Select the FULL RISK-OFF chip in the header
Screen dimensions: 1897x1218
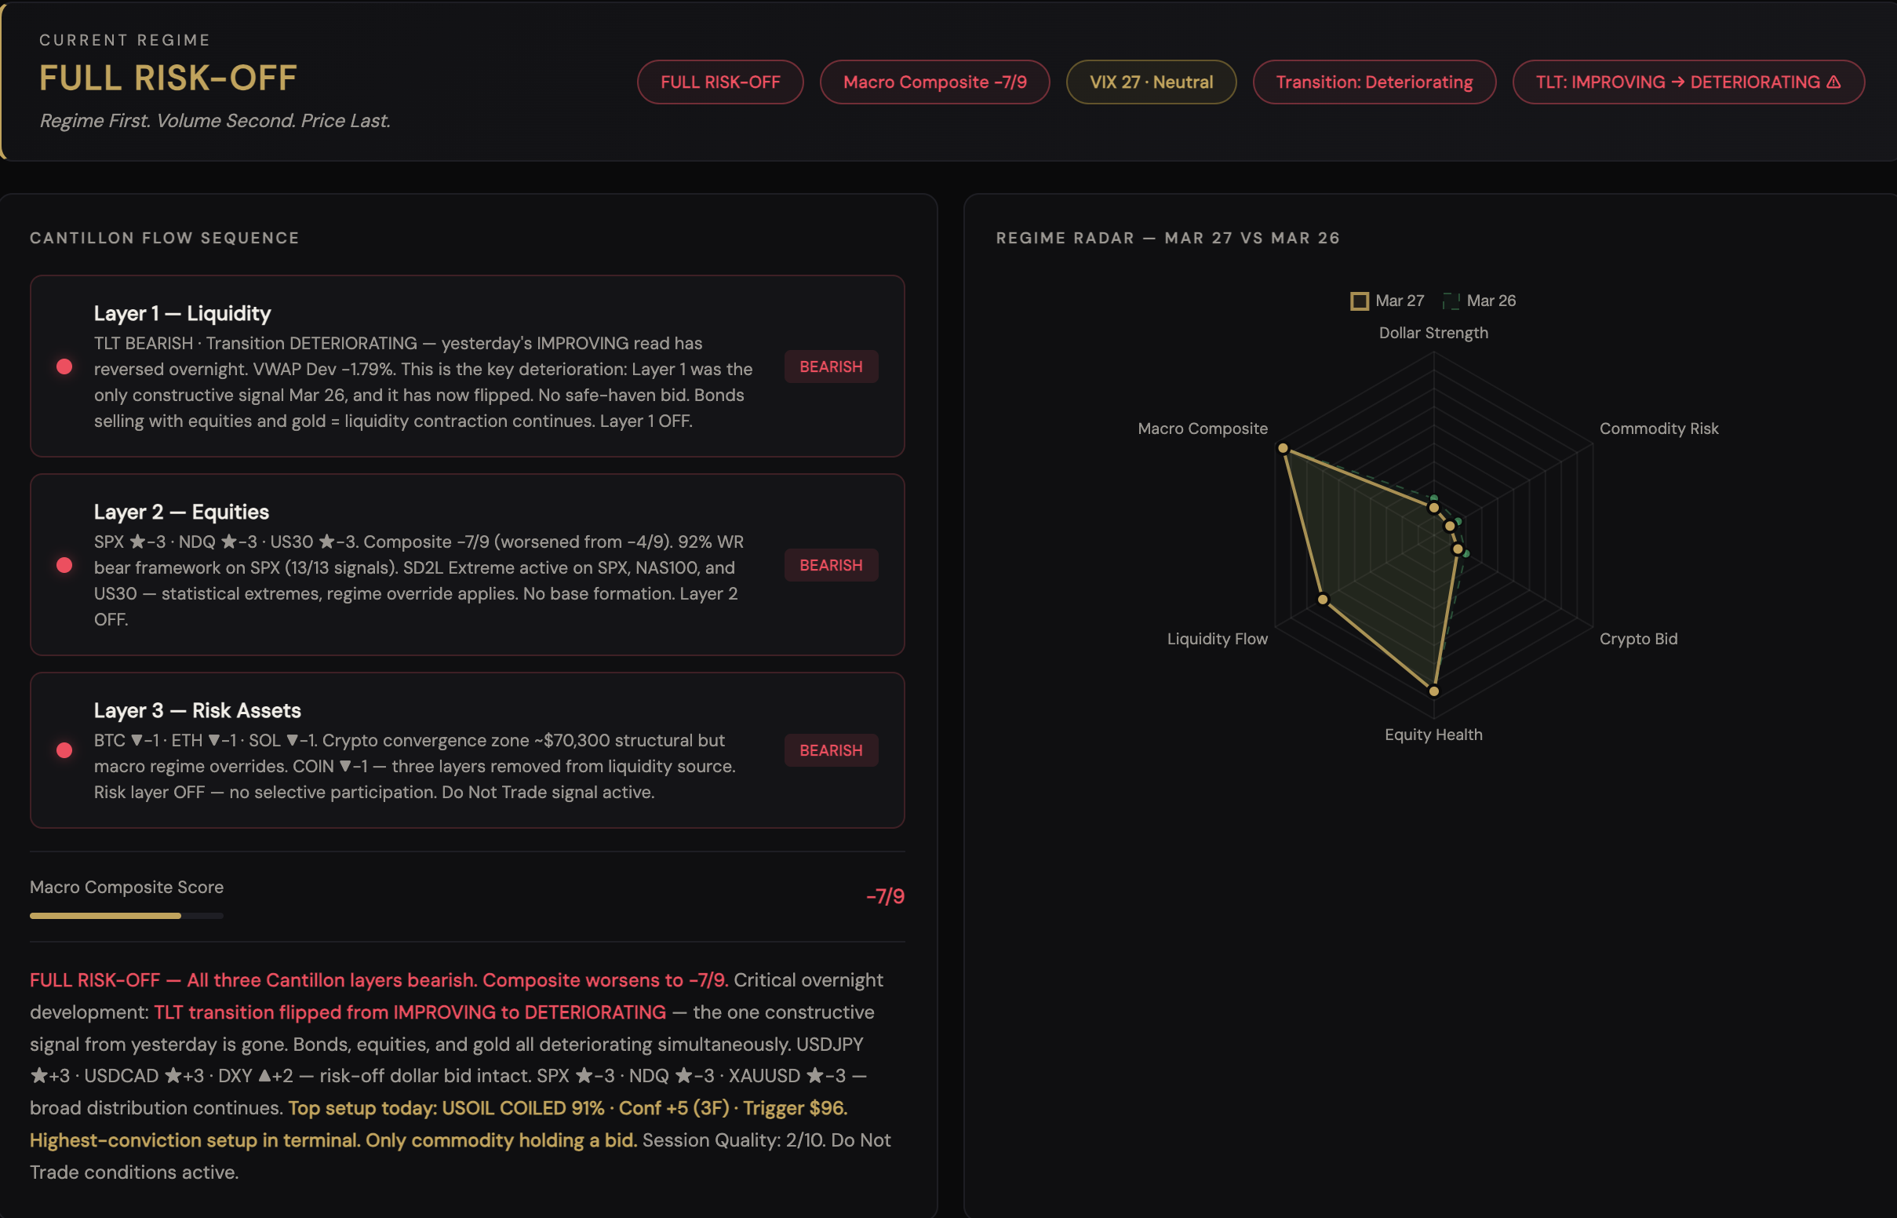(720, 82)
